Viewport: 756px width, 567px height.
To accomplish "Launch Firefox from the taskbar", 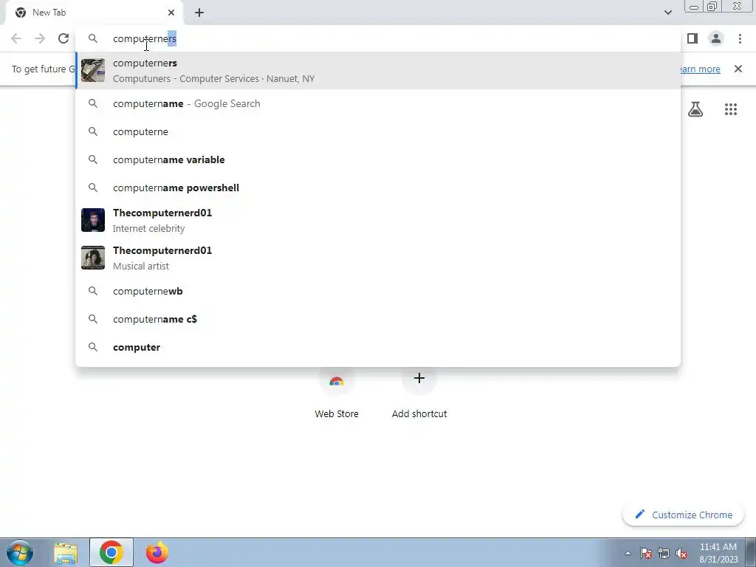I will coord(157,552).
